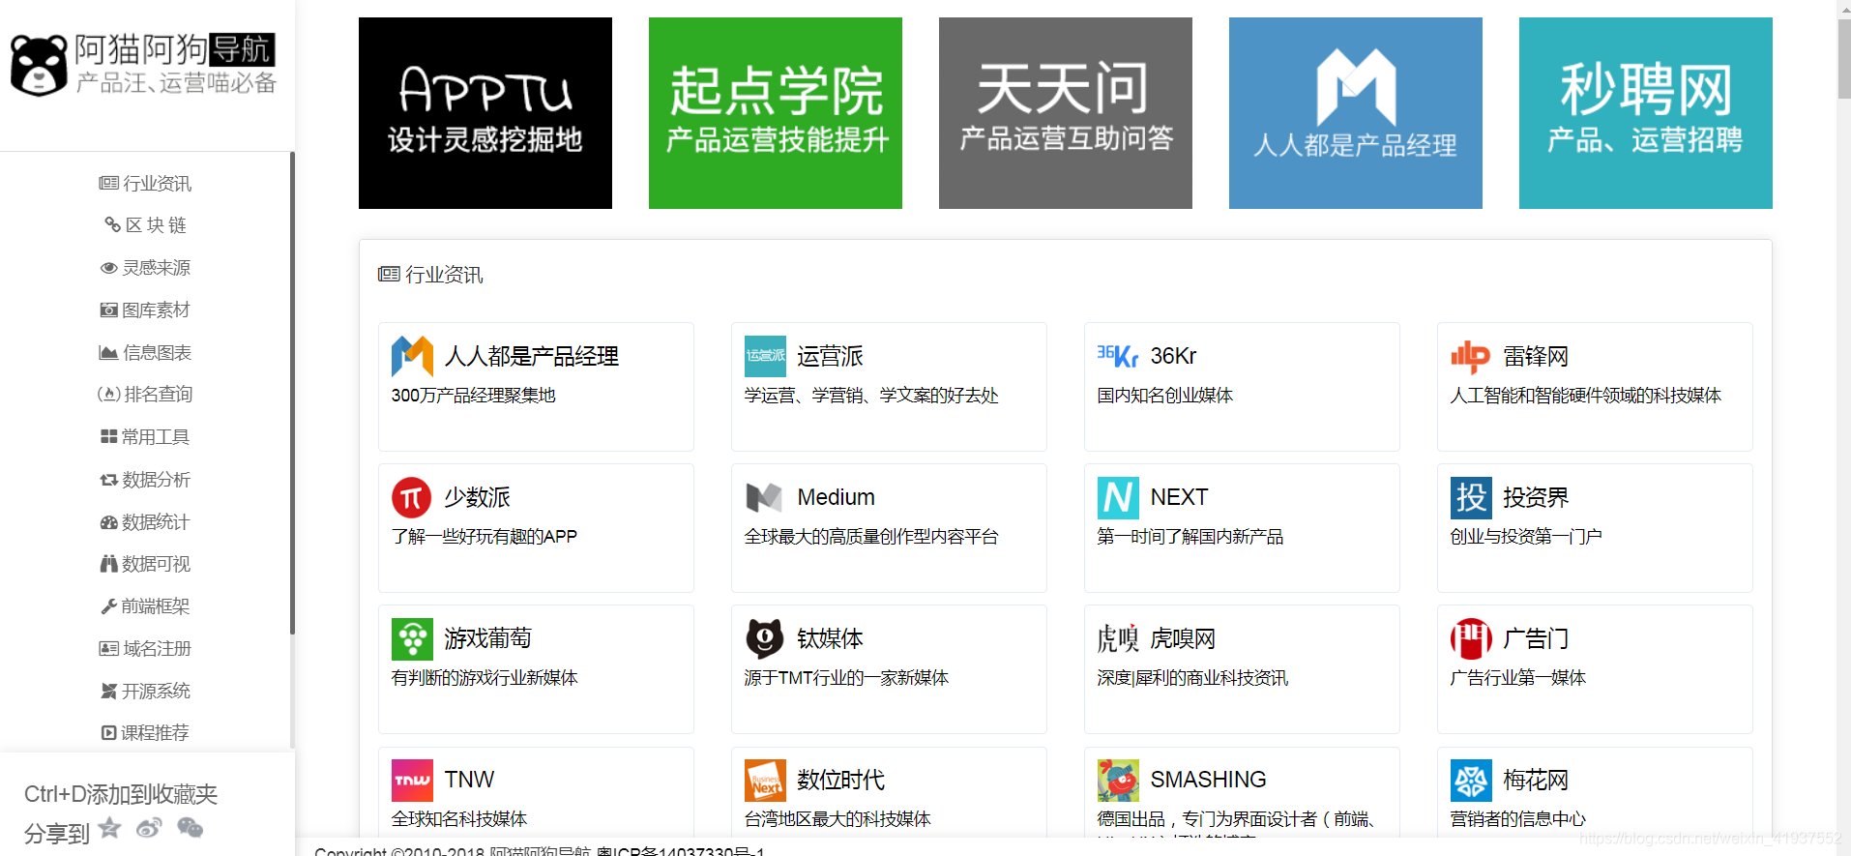
Task: Open the TNW title link
Action: pos(469,781)
